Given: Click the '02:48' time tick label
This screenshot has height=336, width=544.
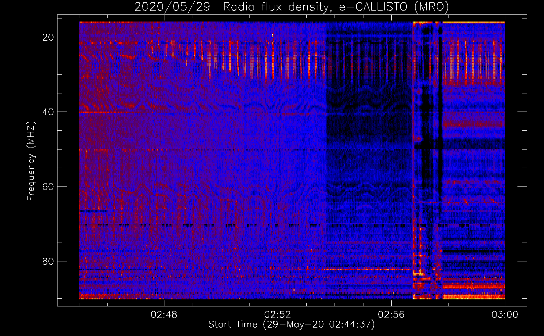Looking at the screenshot, I should click(x=164, y=315).
